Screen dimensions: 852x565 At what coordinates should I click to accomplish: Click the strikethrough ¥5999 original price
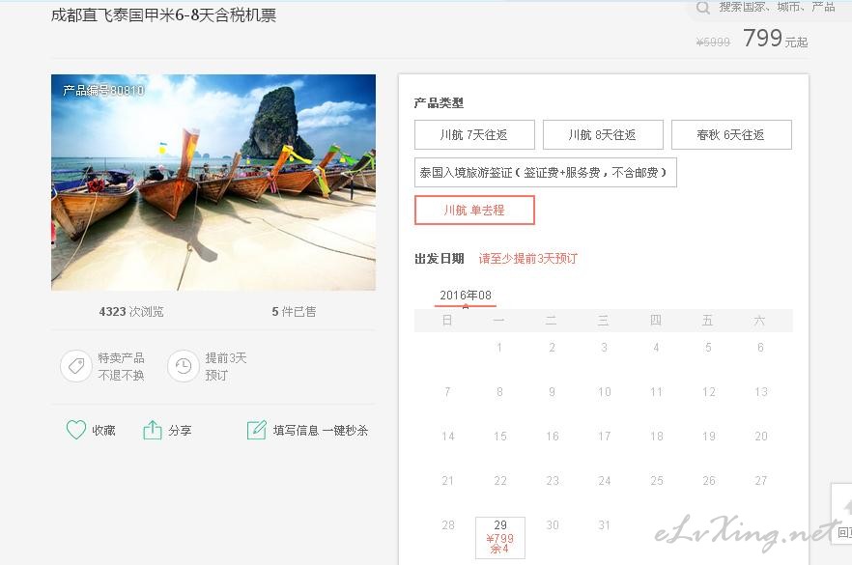click(713, 42)
